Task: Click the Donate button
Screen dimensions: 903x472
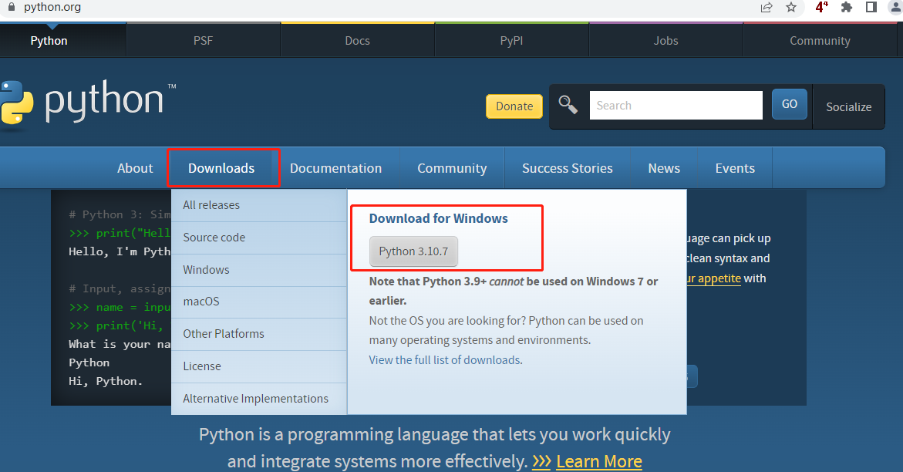Action: tap(514, 106)
